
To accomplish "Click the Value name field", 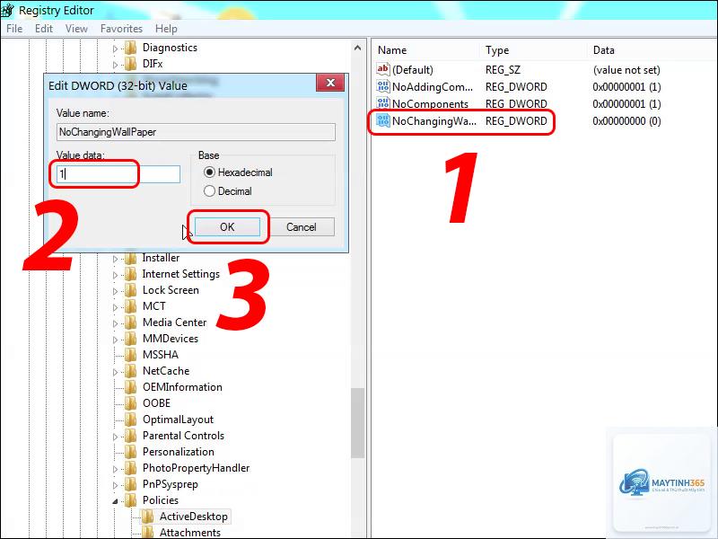I will (196, 132).
